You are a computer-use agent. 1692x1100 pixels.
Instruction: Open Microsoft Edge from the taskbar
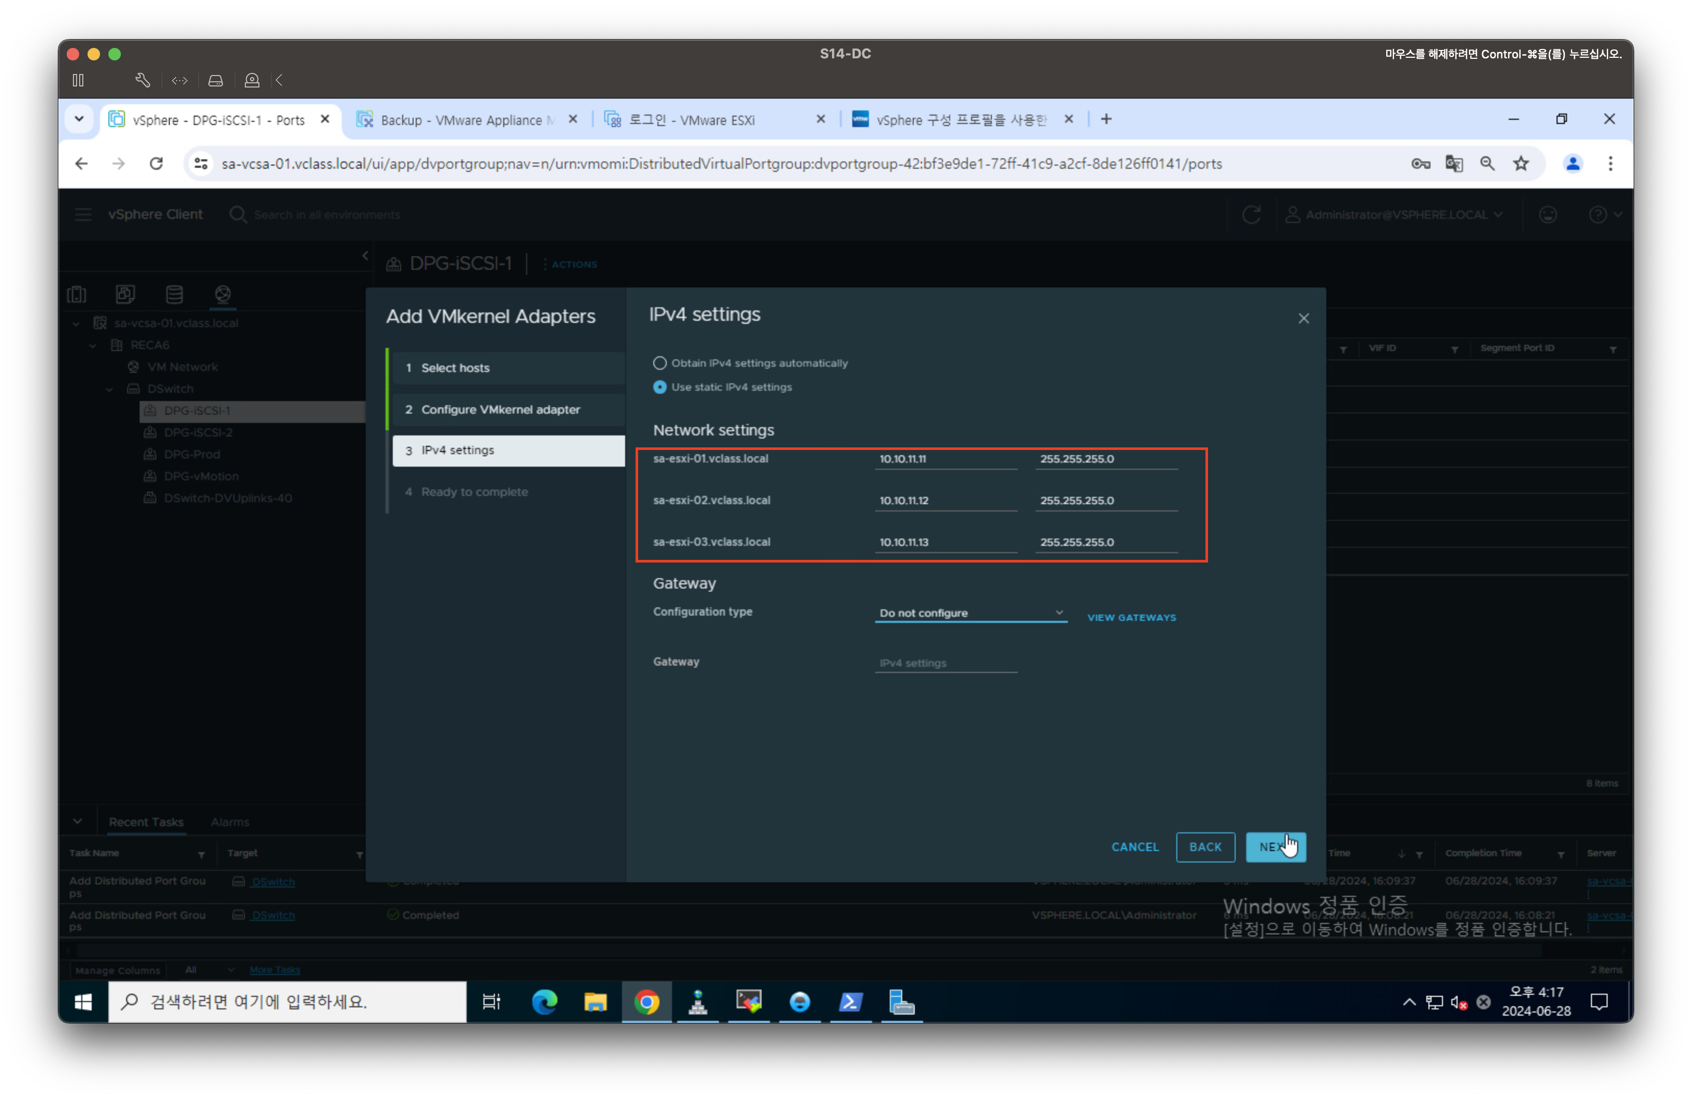(x=544, y=1002)
